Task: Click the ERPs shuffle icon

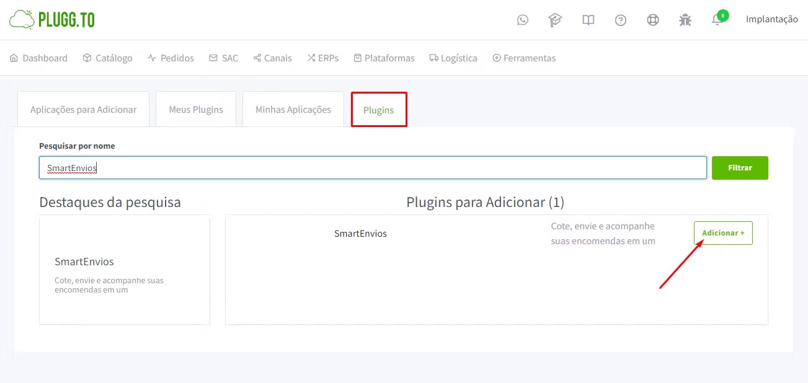Action: pos(311,58)
